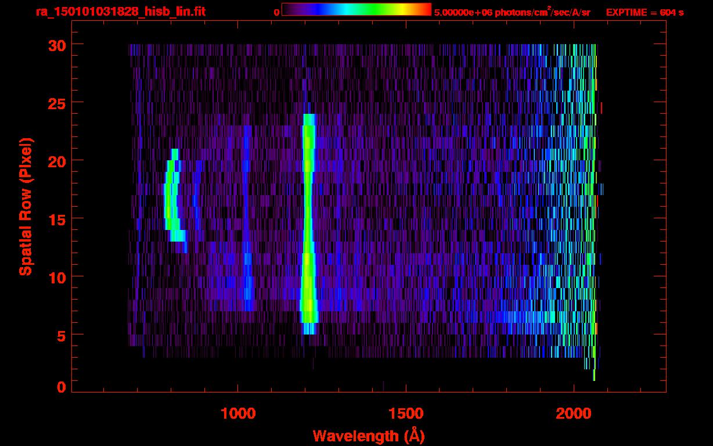Click the y-axis tick label 0
Screen dimensions: 713x446
[x=62, y=387]
